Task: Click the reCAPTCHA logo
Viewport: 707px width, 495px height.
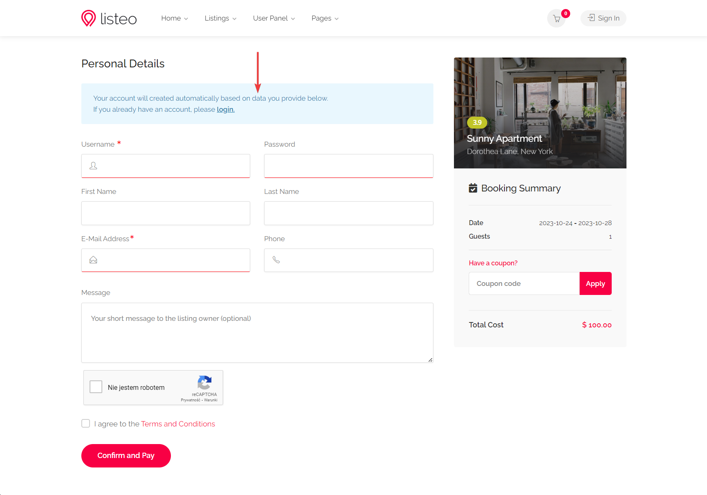Action: (x=204, y=383)
